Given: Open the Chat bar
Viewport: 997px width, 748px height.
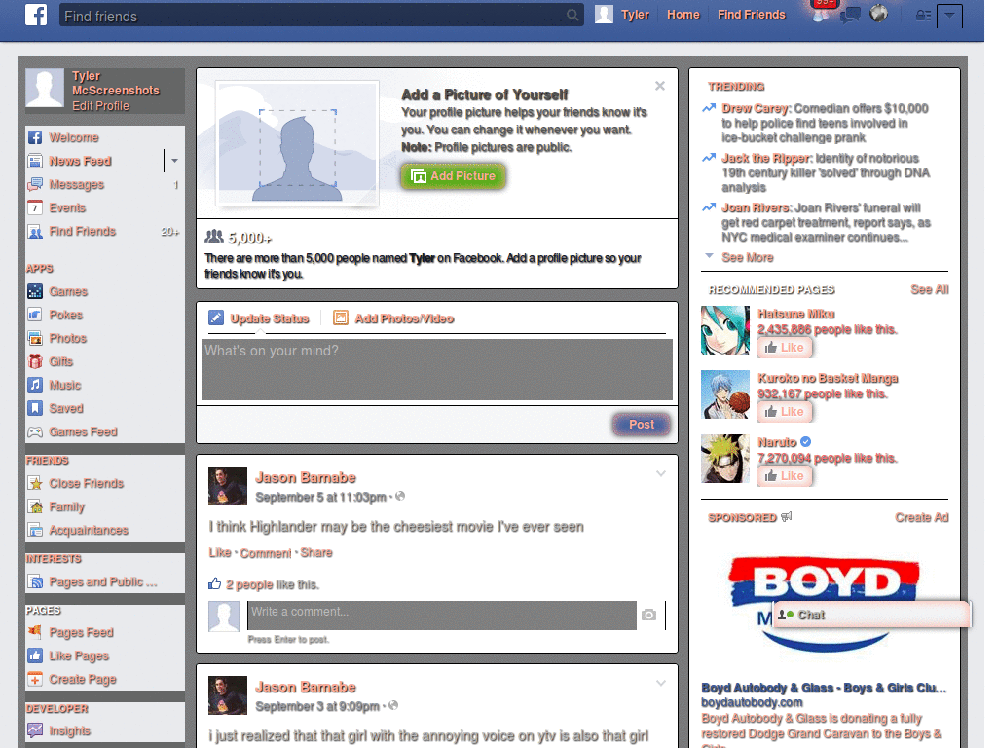Looking at the screenshot, I should tap(871, 615).
